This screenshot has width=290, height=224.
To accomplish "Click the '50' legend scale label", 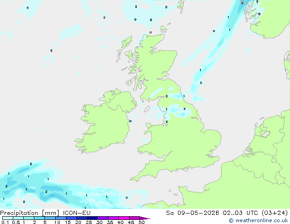I will point(142,222).
